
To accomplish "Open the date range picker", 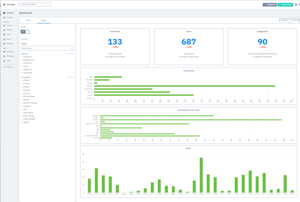I will click(290, 20).
